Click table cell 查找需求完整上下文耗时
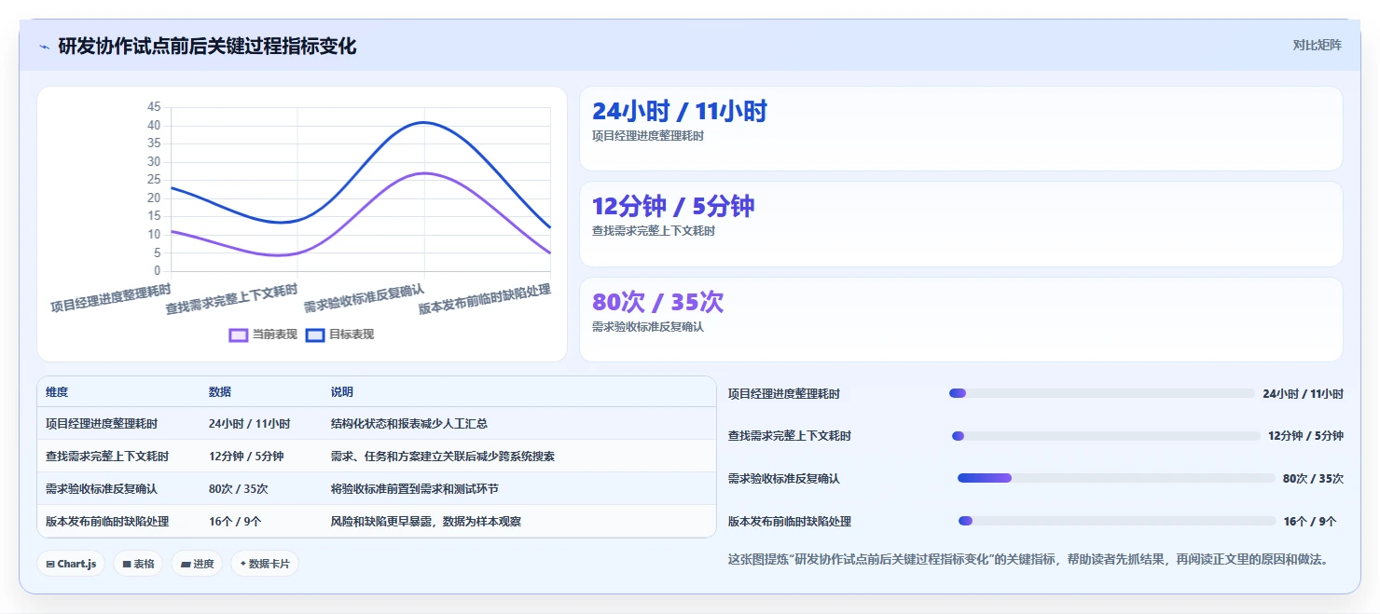The image size is (1380, 614). (107, 457)
